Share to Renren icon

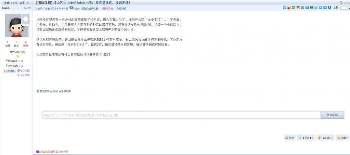329,8
